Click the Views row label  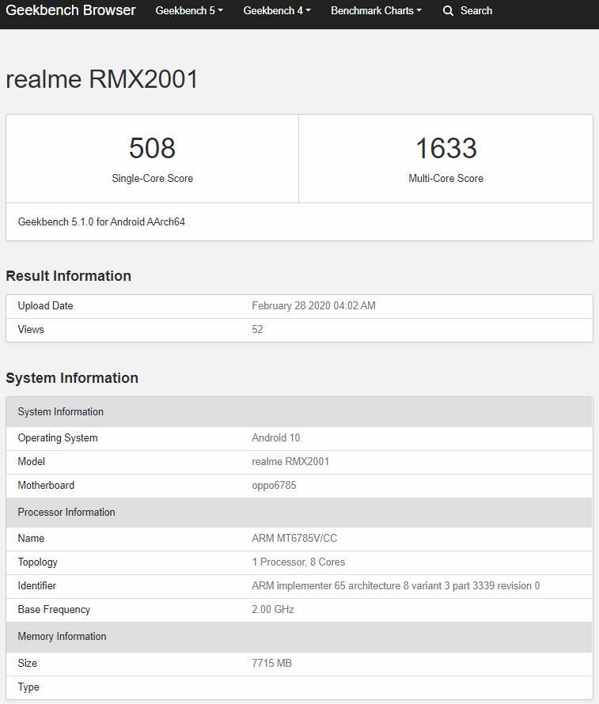(31, 330)
